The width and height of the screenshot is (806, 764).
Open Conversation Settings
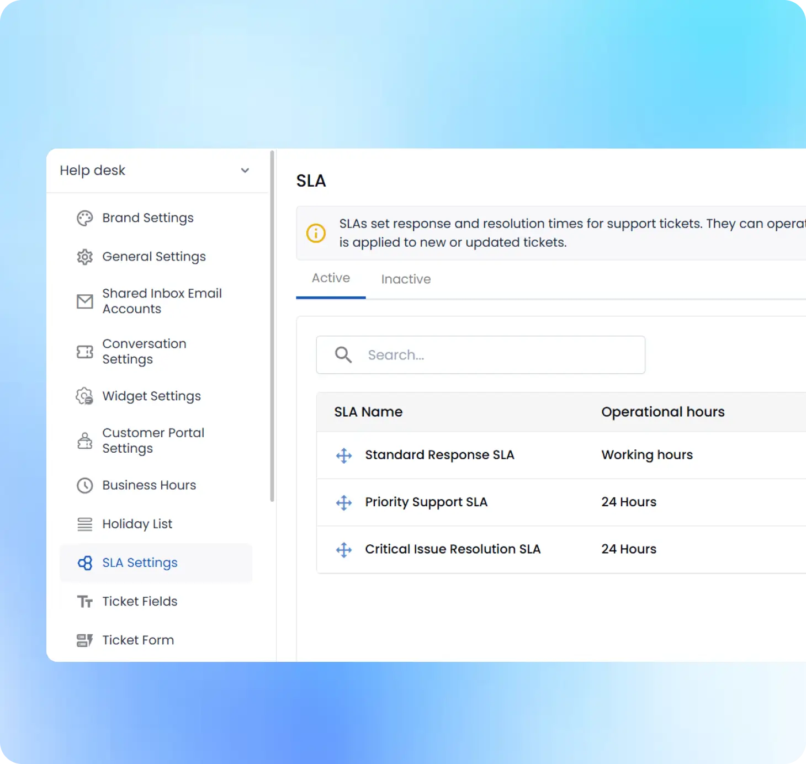coord(144,352)
